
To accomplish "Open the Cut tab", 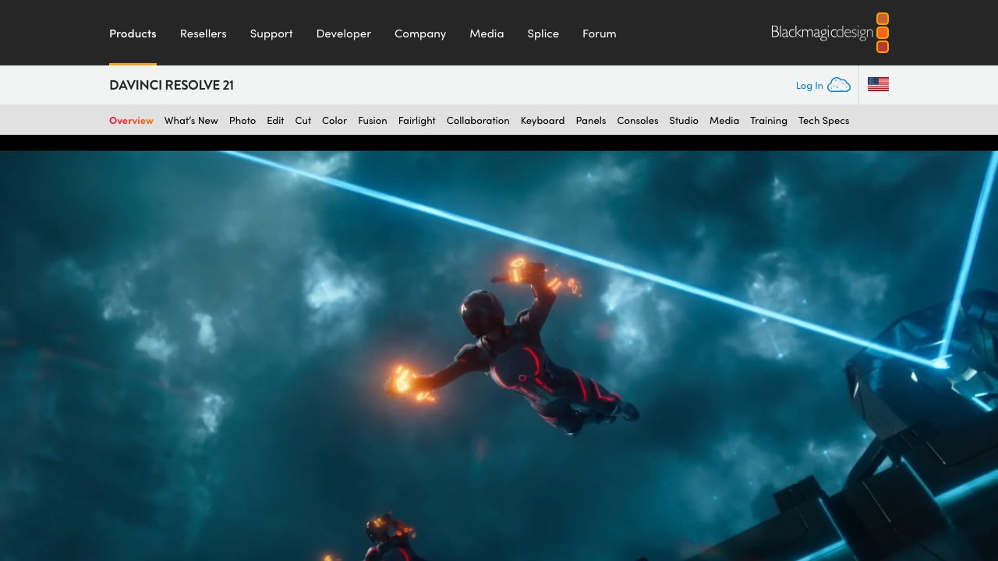I will (303, 121).
